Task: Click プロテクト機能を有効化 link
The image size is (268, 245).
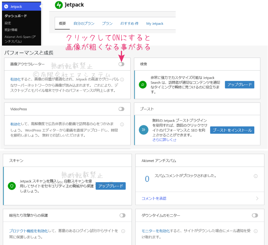Action: 28,231
